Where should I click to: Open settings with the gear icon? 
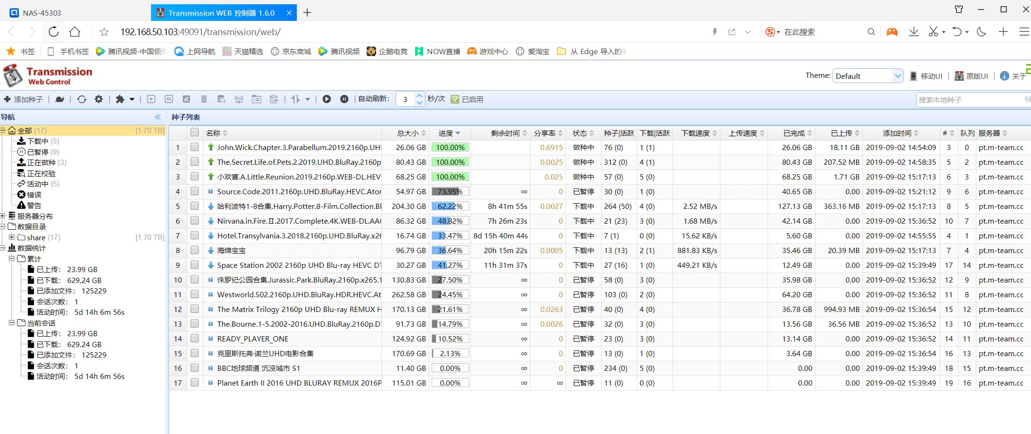99,99
